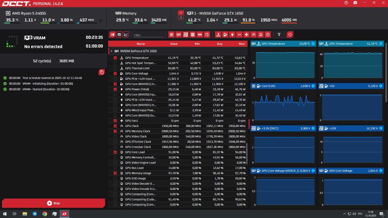This screenshot has width=388, height=218.
Task: Toggle the CPU hardware filter icon
Action: (171, 34)
